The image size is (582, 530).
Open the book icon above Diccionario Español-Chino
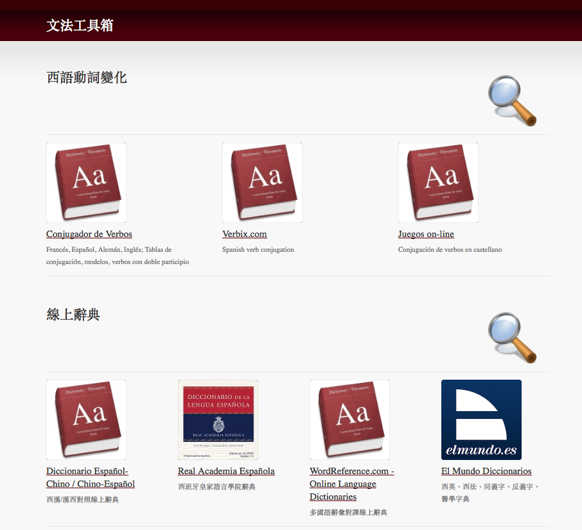(86, 420)
